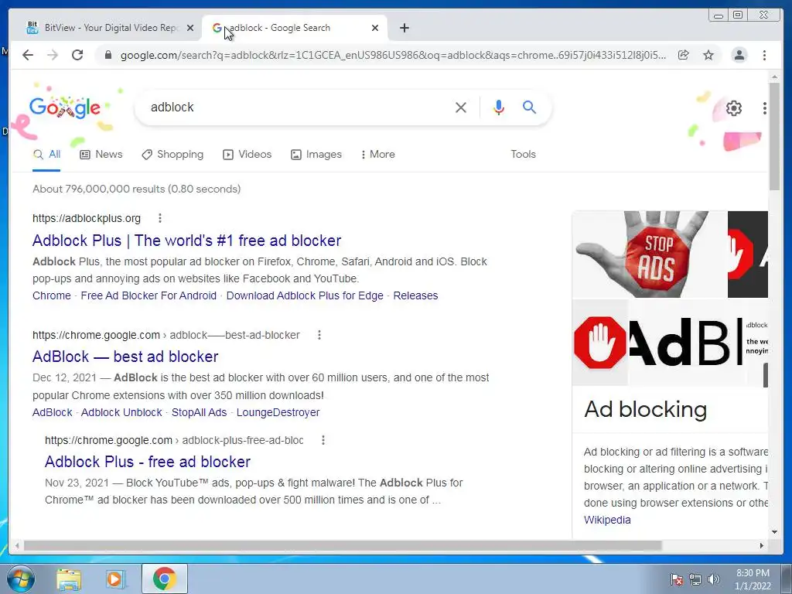Screen dimensions: 792x594
Task: Open options for adblock-plus-free-ad-bloc result
Action: pos(323,440)
